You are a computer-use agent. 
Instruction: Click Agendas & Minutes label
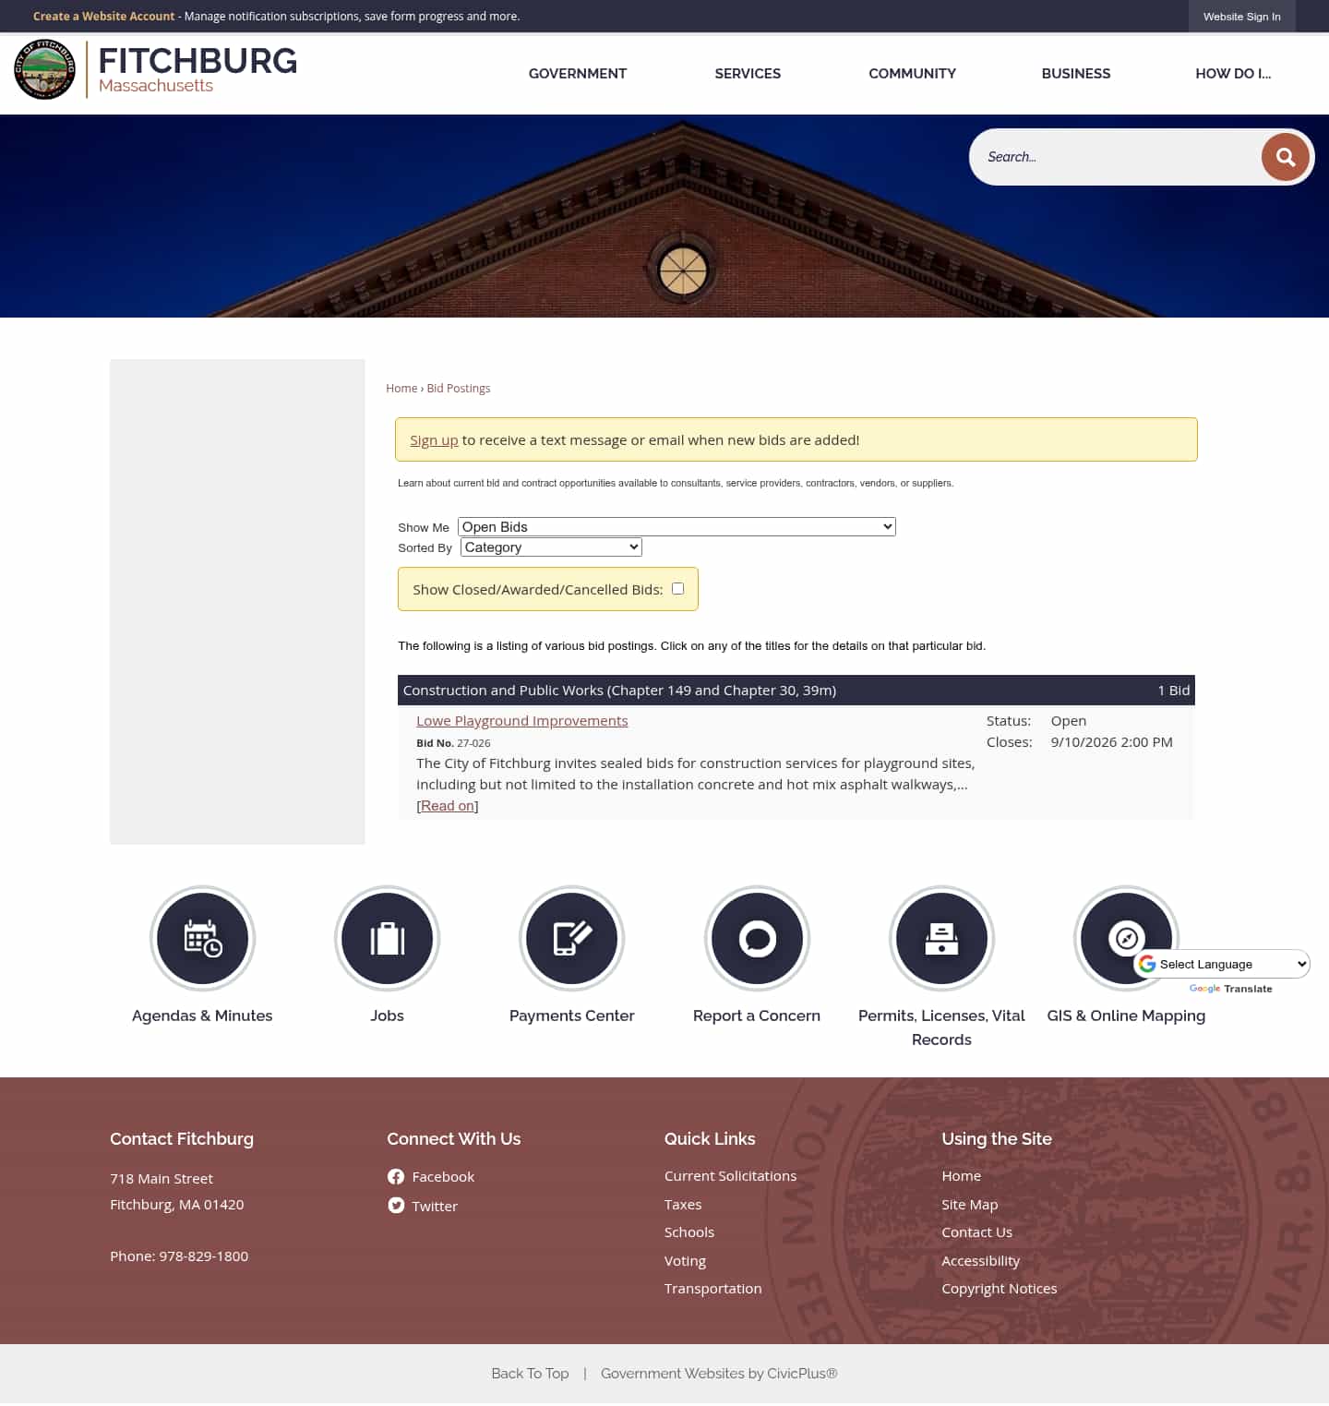[x=202, y=1015]
